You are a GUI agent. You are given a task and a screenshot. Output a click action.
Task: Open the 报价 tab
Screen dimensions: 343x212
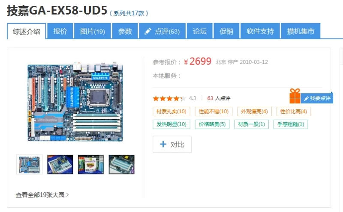[x=60, y=31]
